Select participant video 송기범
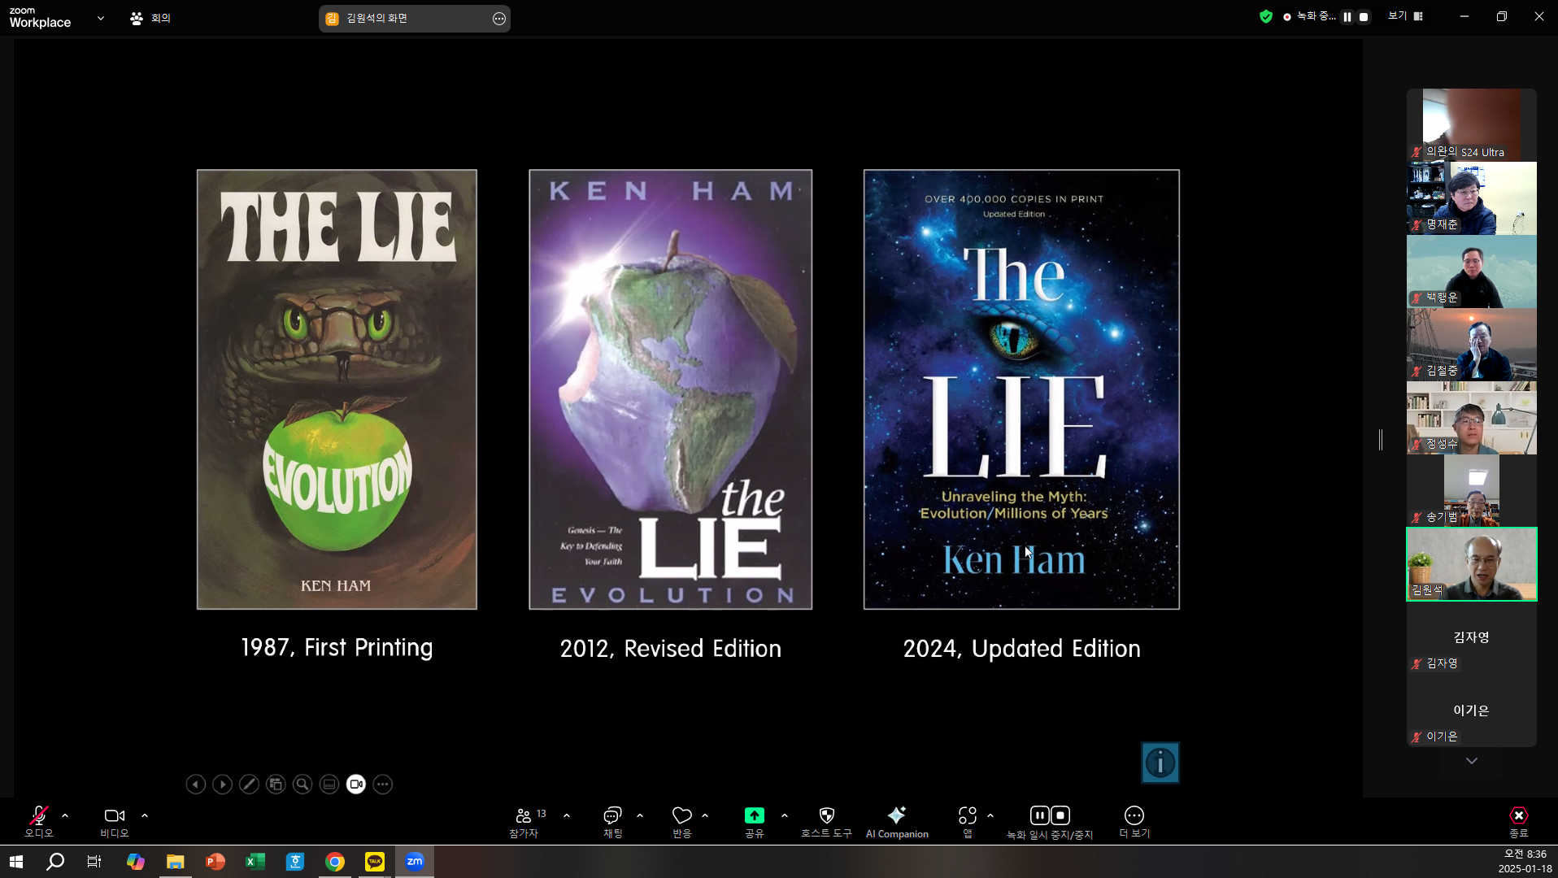This screenshot has width=1558, height=878. (x=1472, y=490)
